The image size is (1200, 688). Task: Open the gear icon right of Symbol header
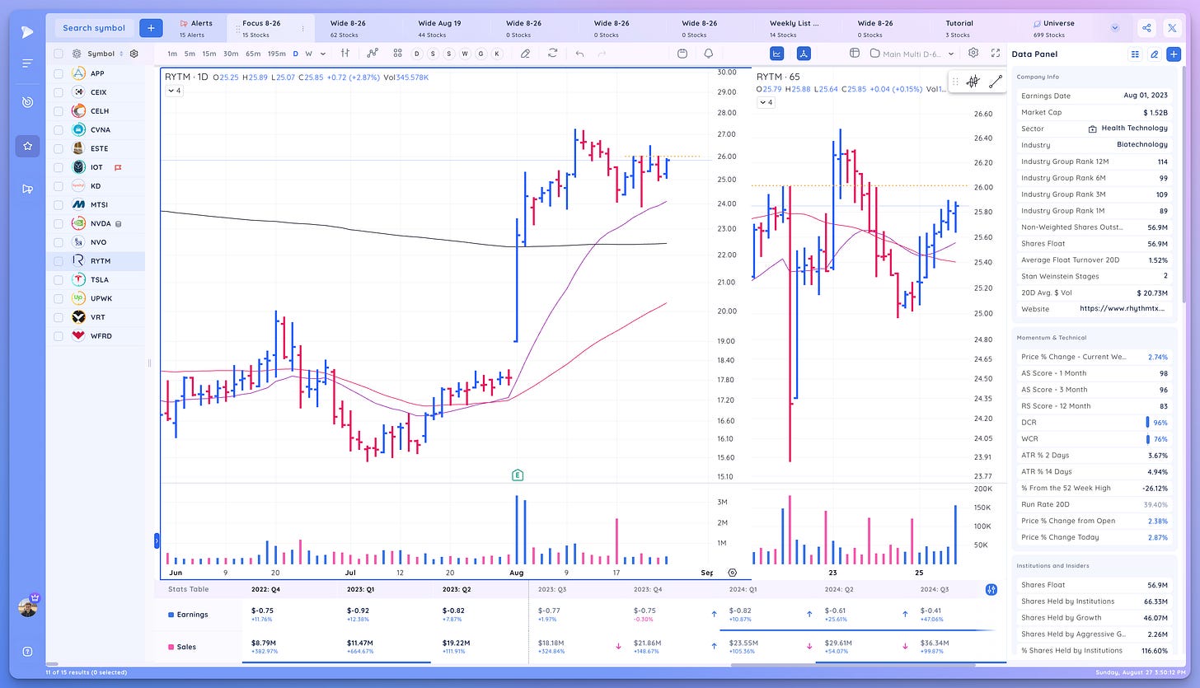click(x=134, y=54)
